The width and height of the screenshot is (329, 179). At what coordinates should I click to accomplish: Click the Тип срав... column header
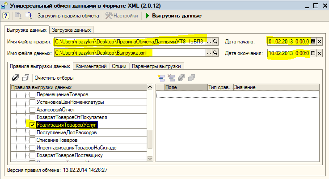pyautogui.click(x=220, y=87)
